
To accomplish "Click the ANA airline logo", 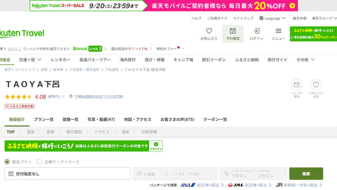I will pyautogui.click(x=188, y=185).
